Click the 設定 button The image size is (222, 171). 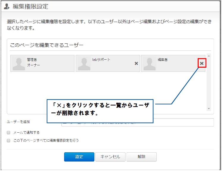[79, 157]
